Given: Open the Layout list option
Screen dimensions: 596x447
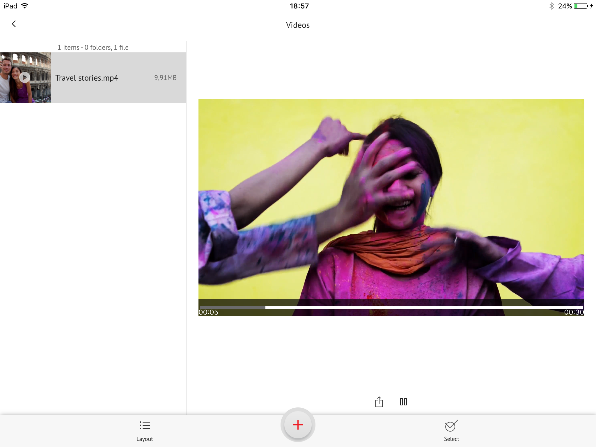Looking at the screenshot, I should [145, 431].
